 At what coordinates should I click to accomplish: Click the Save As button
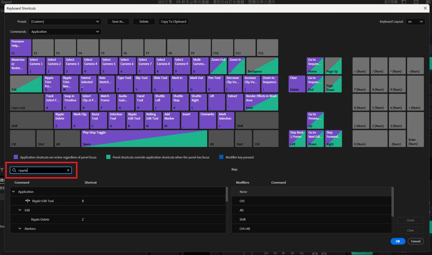(118, 22)
